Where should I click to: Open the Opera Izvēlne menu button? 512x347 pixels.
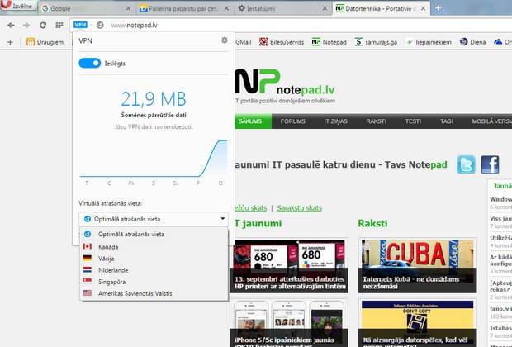pos(17,5)
